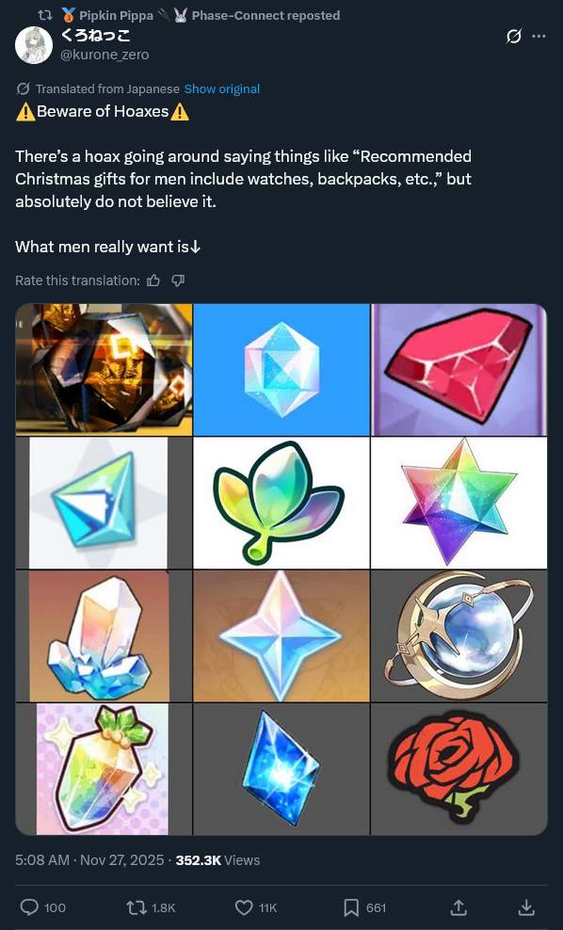The height and width of the screenshot is (930, 563).
Task: Bookmark this post
Action: pyautogui.click(x=351, y=907)
